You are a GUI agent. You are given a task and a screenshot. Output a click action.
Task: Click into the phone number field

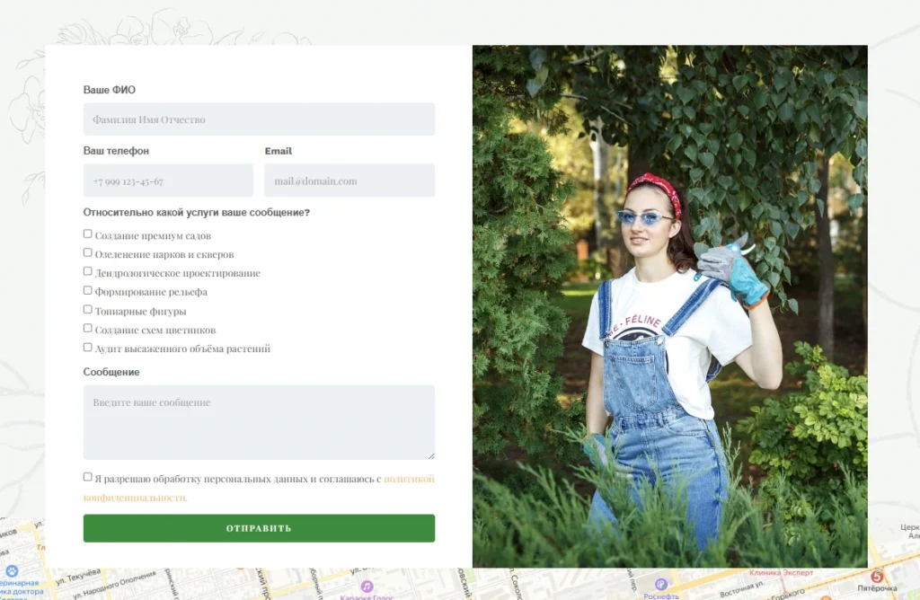(168, 181)
